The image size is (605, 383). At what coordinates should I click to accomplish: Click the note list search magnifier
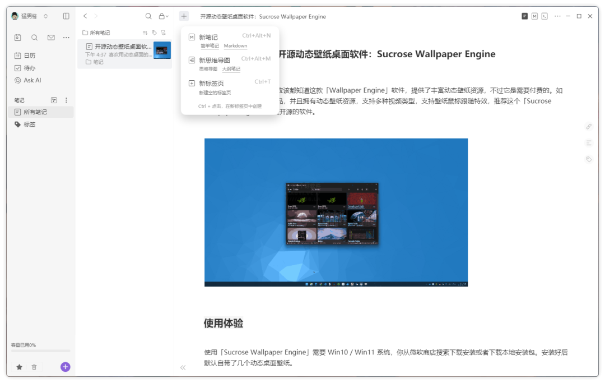tap(148, 16)
